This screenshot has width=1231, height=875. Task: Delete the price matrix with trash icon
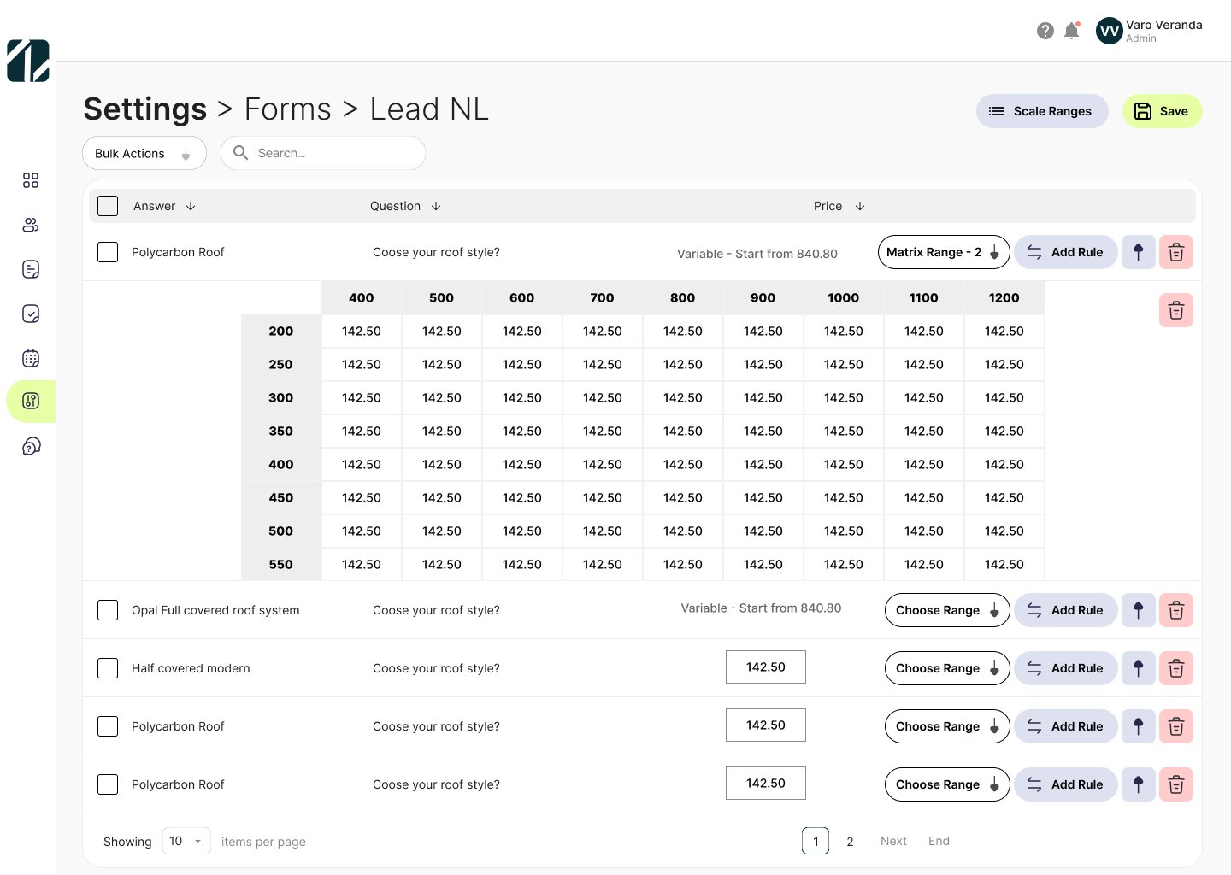(x=1175, y=310)
